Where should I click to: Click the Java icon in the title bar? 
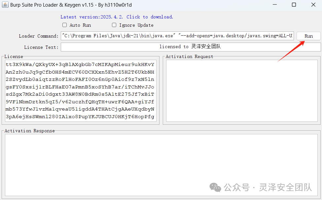(x=5, y=5)
